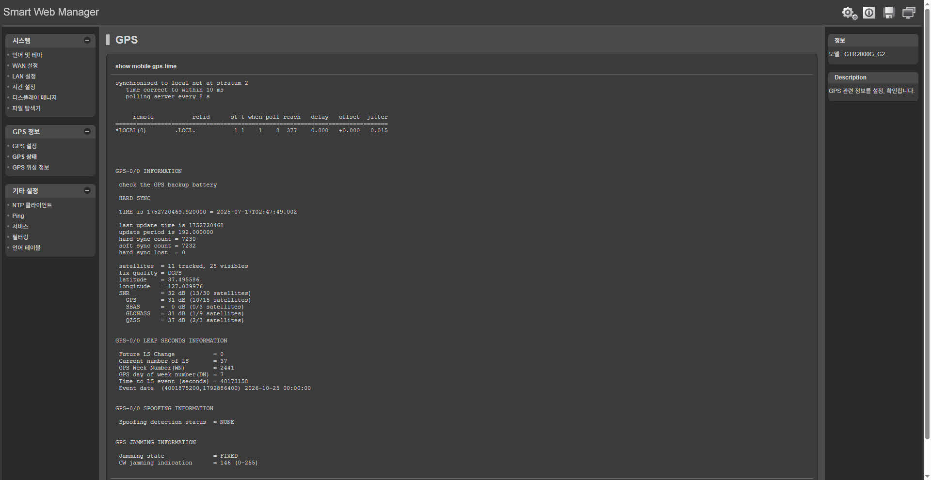This screenshot has height=480, width=931.
Task: Click the floppy disk save icon
Action: [x=888, y=13]
